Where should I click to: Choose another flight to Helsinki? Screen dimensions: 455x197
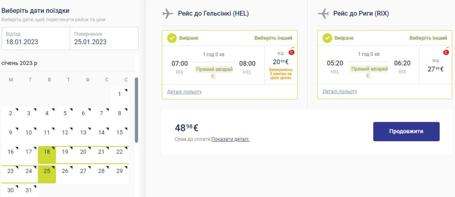pos(274,38)
